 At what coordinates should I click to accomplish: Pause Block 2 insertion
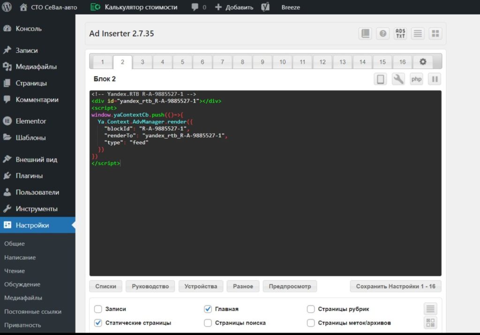pyautogui.click(x=435, y=79)
